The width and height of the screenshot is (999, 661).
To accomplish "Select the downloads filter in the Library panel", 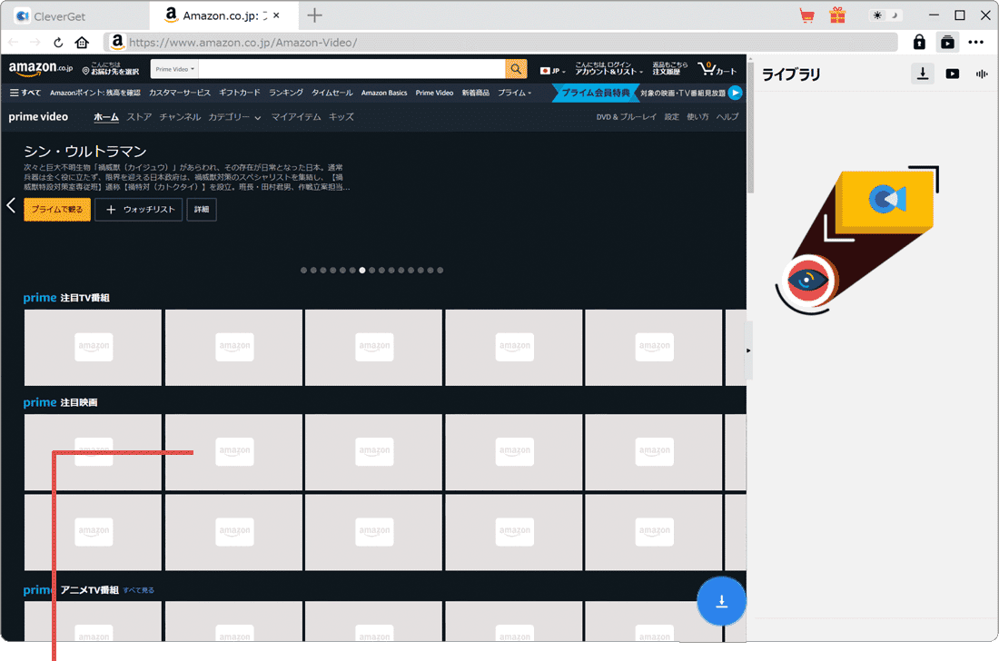I will (923, 74).
